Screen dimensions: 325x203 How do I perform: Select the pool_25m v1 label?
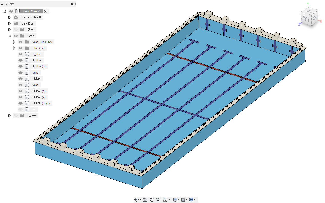[x=32, y=11]
